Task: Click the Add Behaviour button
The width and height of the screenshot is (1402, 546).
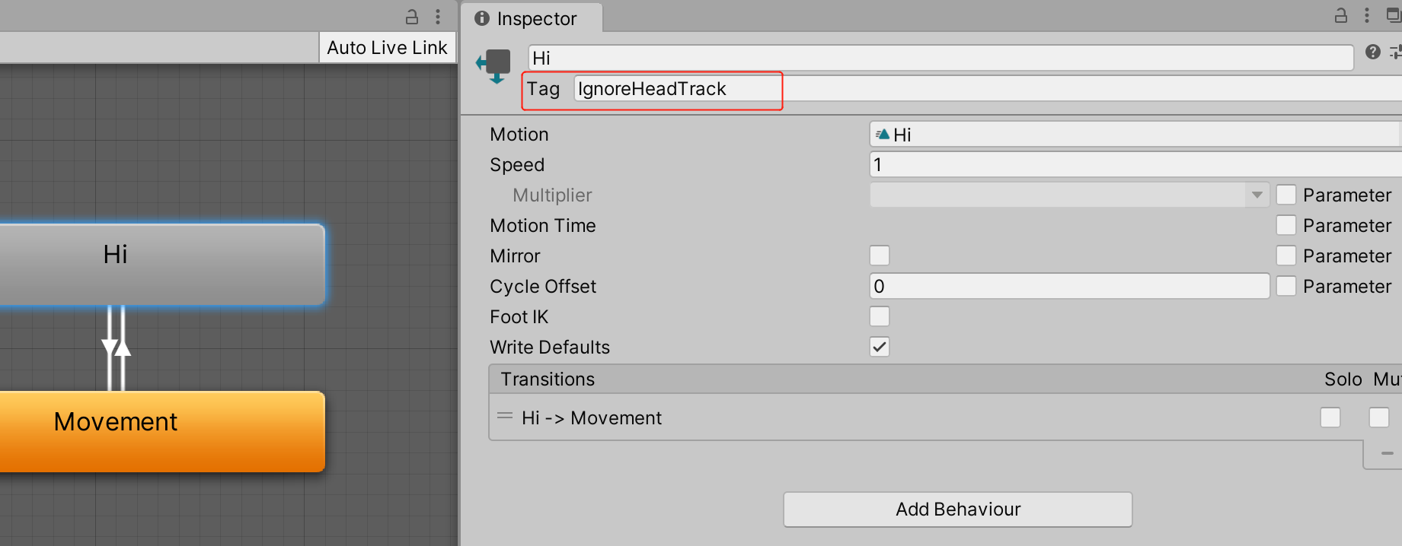Action: [958, 509]
